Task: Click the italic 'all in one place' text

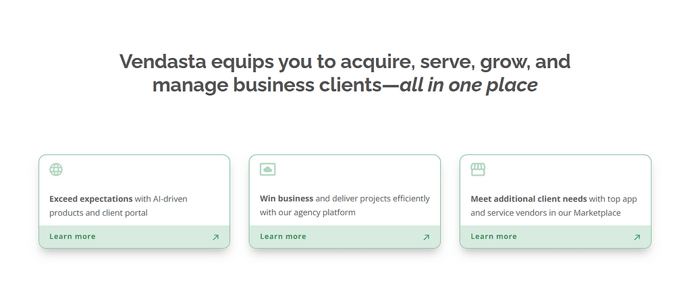Action: click(x=468, y=85)
